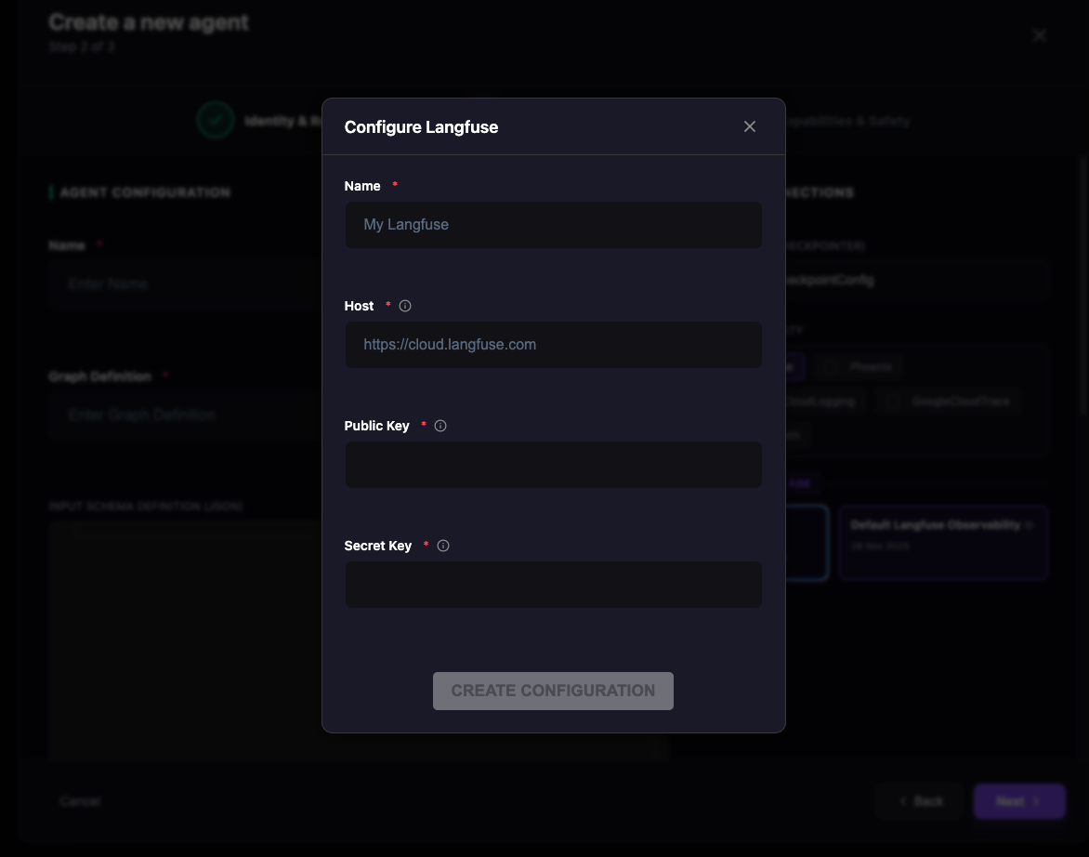
Task: Focus the Name field showing My Langfuse
Action: [553, 225]
